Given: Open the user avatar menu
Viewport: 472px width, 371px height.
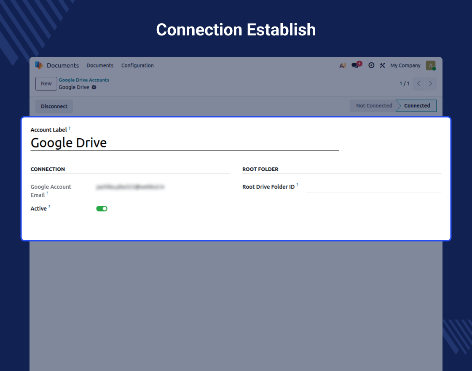Looking at the screenshot, I should click(431, 65).
